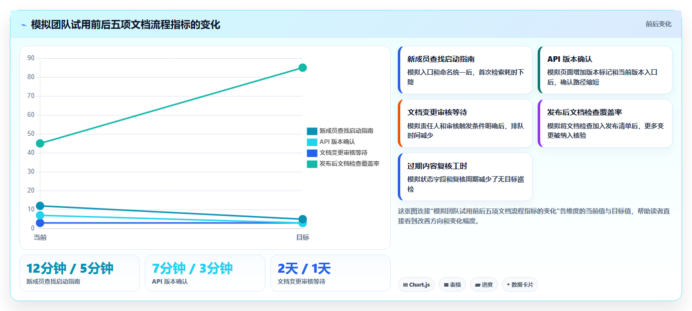Screen dimensions: 692x311
Task: Open the '发布后文档检查覆盖率' info card
Action: [605, 123]
